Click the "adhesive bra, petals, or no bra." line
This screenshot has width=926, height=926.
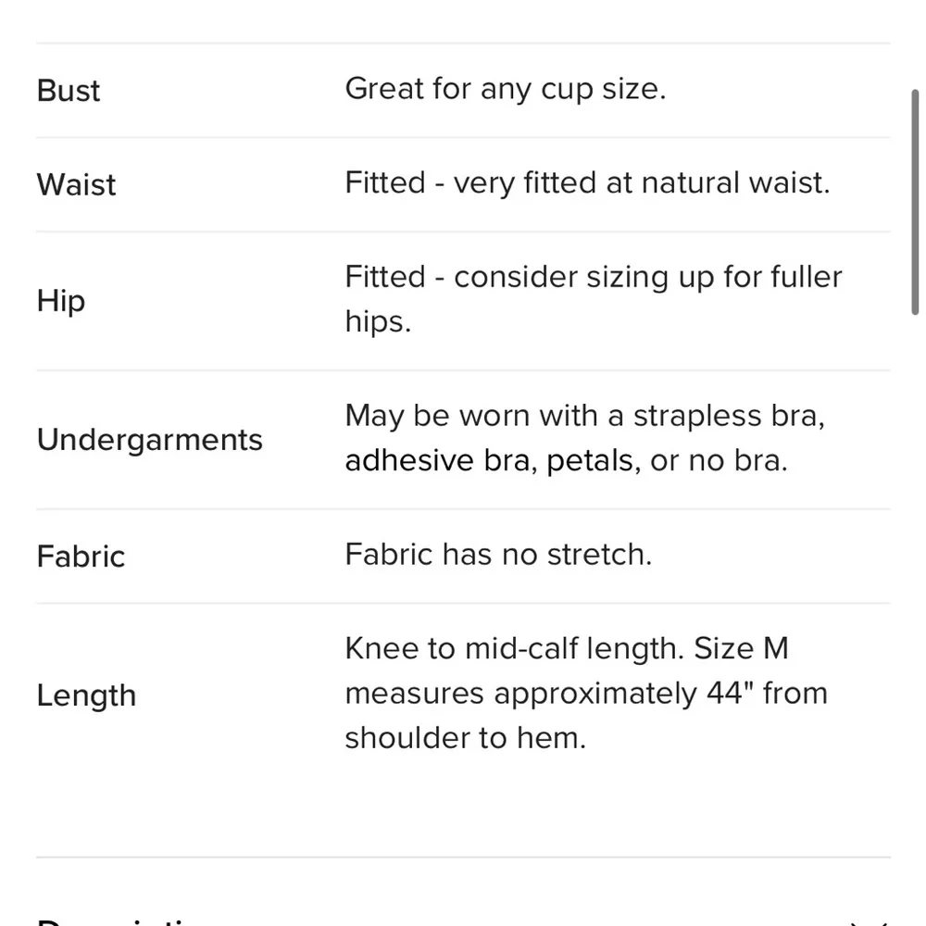coord(566,461)
